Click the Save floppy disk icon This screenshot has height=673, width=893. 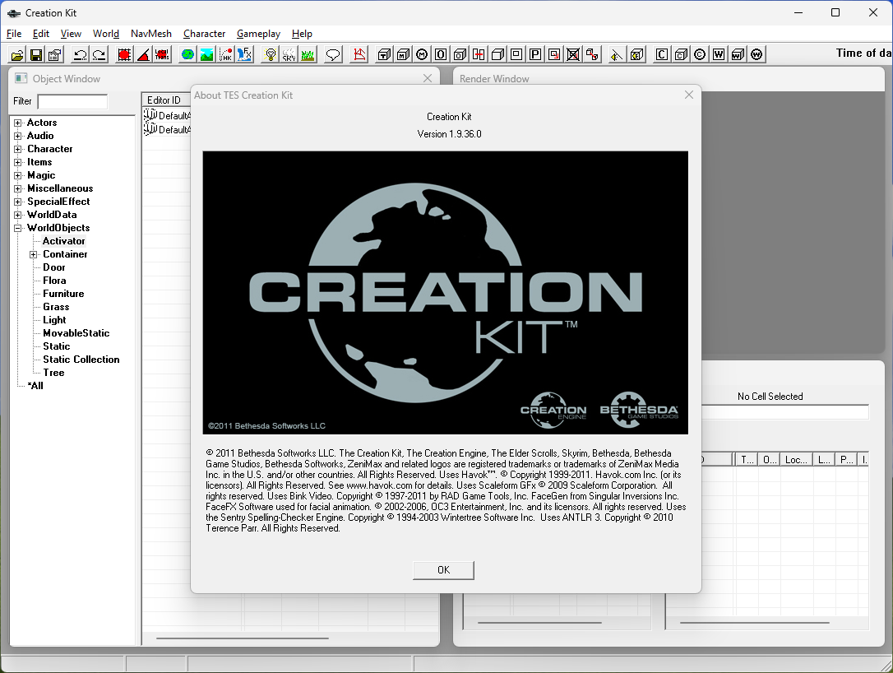pos(36,54)
